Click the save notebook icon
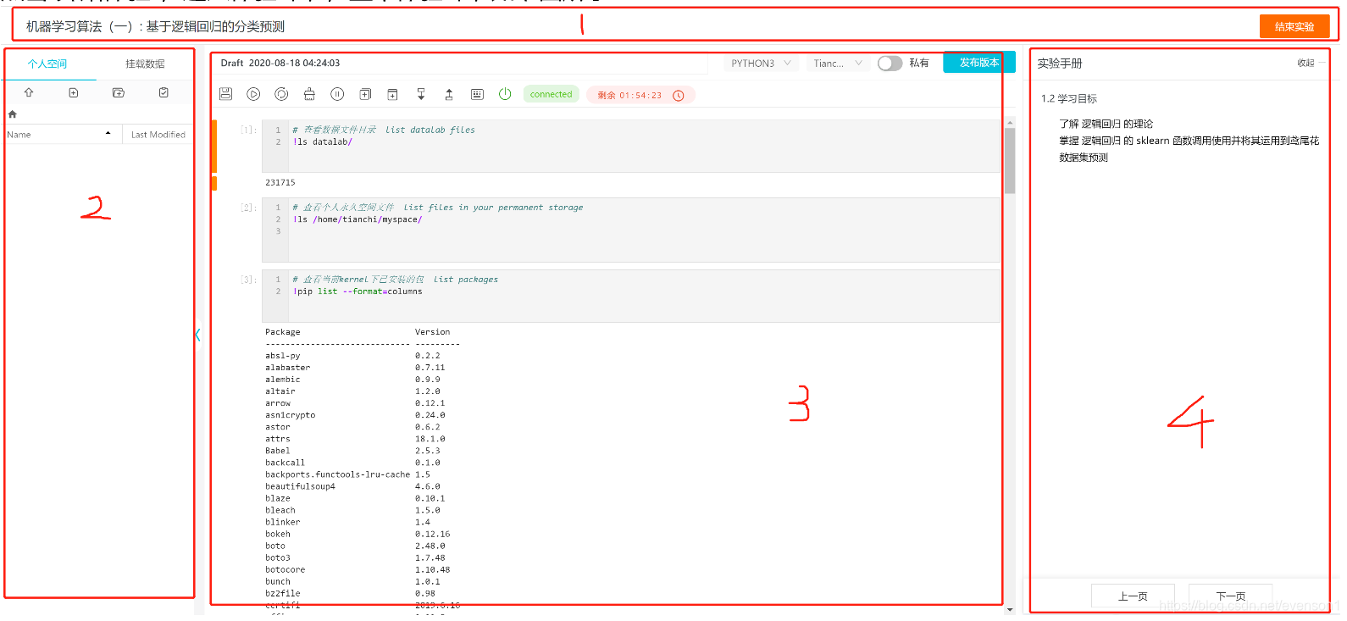 225,94
